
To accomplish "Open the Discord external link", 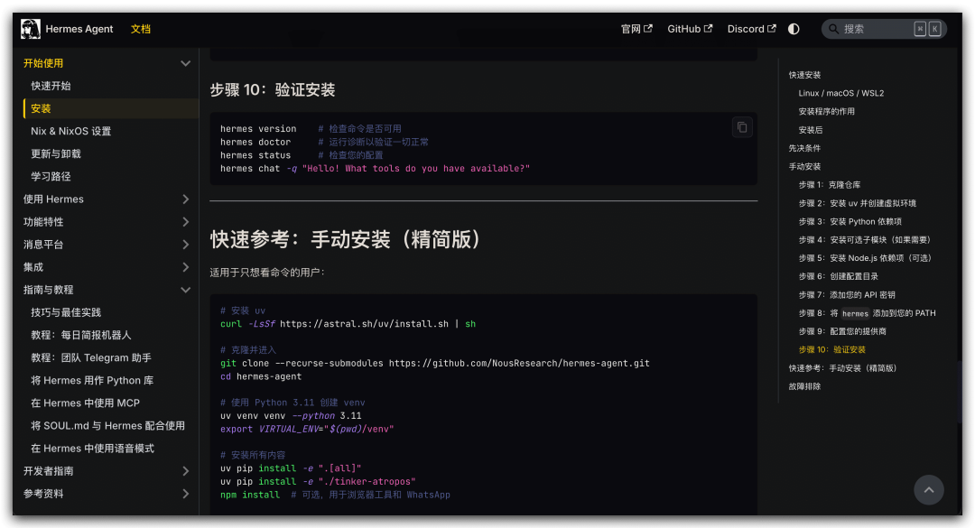I will tap(751, 29).
